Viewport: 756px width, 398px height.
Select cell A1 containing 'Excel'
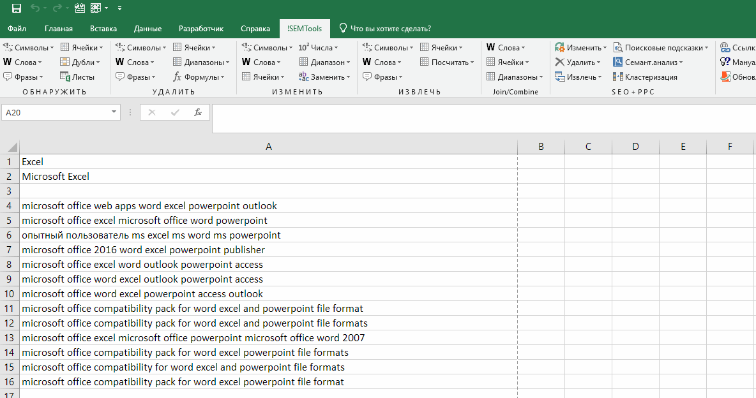point(269,162)
